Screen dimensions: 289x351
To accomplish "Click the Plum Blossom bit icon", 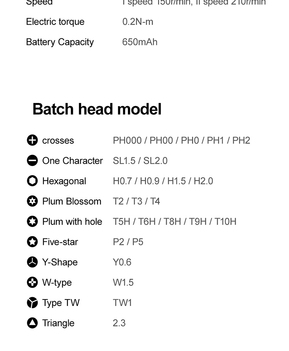I will click(x=32, y=201).
